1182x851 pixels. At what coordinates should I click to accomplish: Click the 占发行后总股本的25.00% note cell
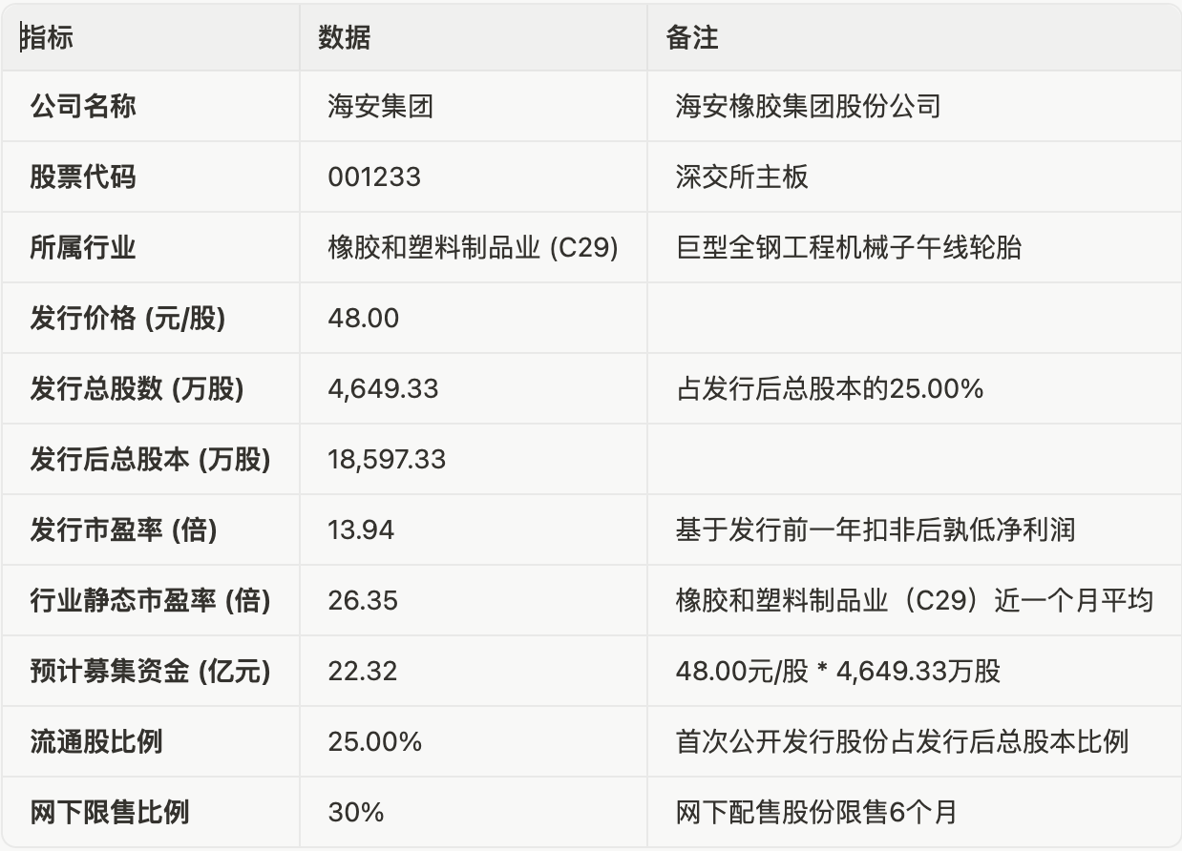point(829,389)
